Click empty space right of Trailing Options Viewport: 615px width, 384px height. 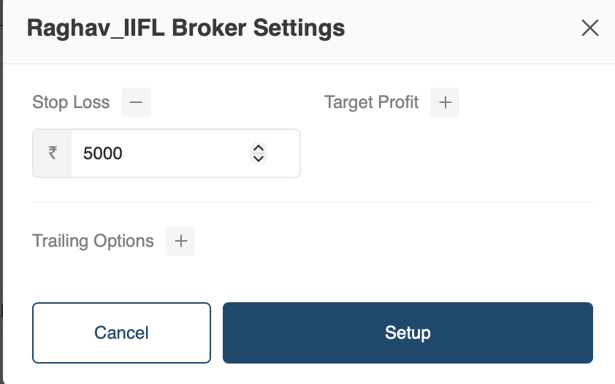(x=394, y=241)
